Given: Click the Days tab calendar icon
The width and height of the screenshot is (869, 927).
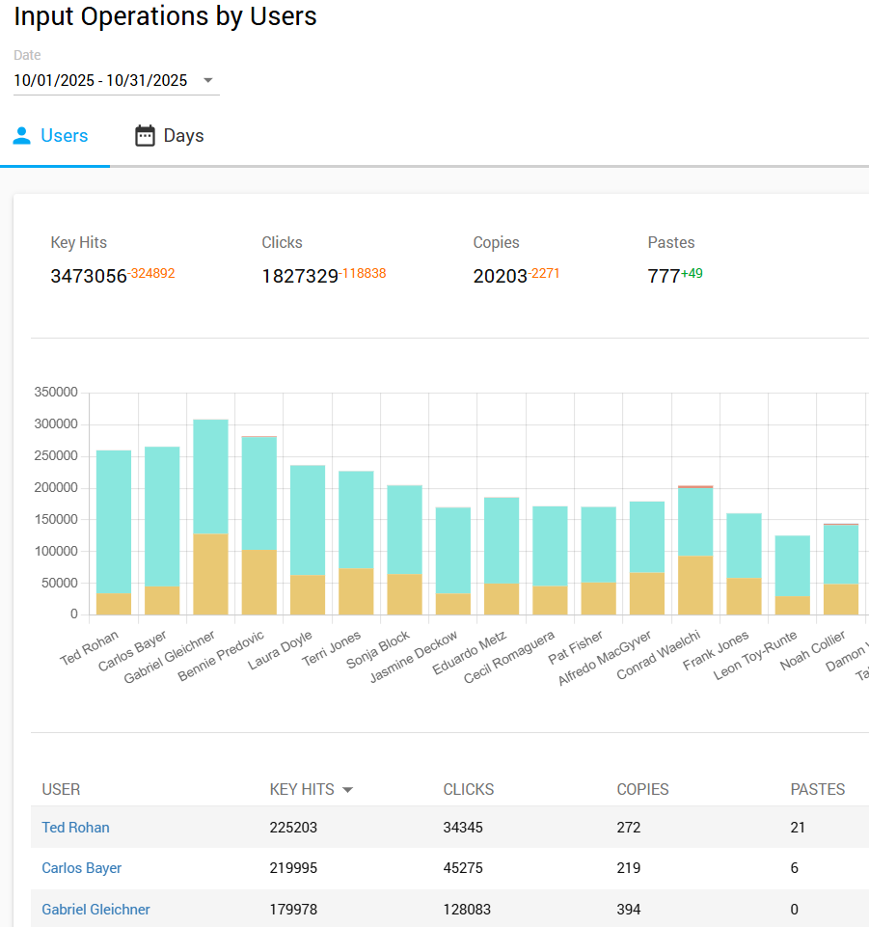Looking at the screenshot, I should pyautogui.click(x=145, y=136).
